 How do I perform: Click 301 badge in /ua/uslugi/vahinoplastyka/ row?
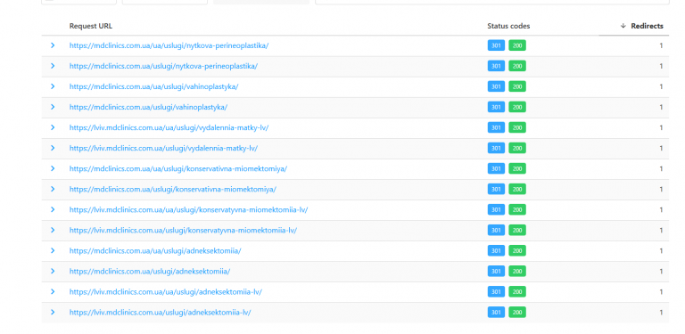(x=496, y=86)
